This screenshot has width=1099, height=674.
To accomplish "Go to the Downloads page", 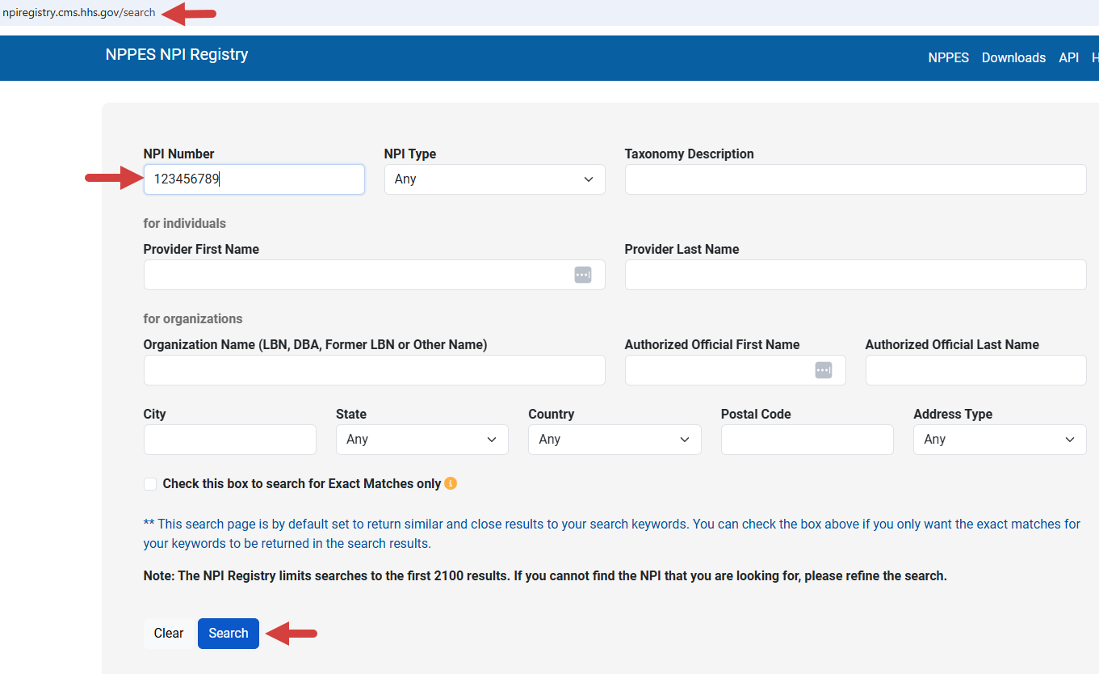I will (1013, 57).
